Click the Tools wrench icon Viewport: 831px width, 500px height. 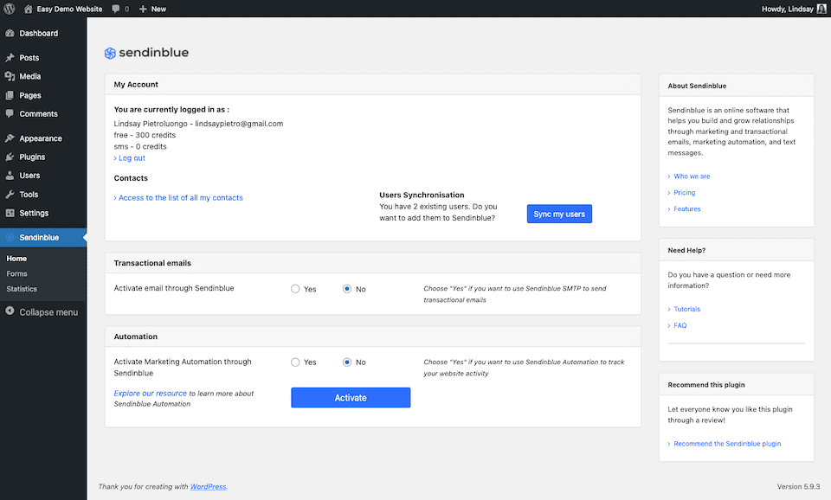click(10, 195)
